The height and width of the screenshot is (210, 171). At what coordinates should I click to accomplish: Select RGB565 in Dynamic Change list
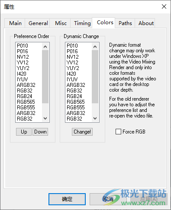point(78,102)
